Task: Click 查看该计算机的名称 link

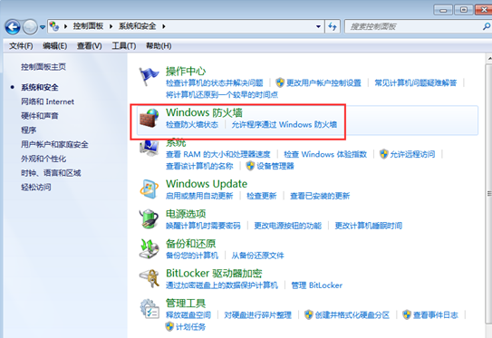Action: click(199, 166)
